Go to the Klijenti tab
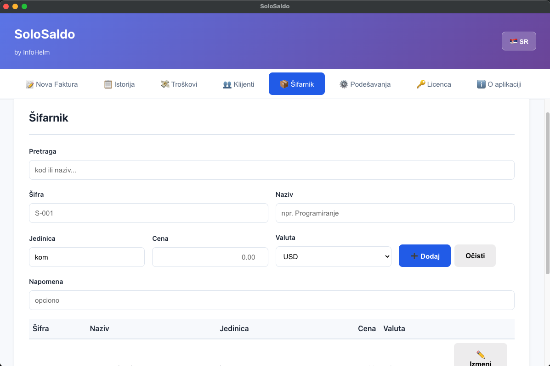The image size is (550, 366). click(x=238, y=84)
